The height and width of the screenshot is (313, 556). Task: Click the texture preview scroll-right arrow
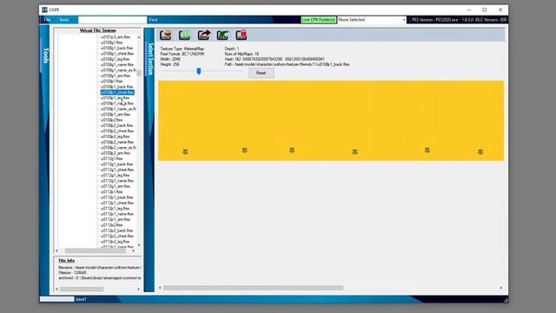(x=501, y=288)
